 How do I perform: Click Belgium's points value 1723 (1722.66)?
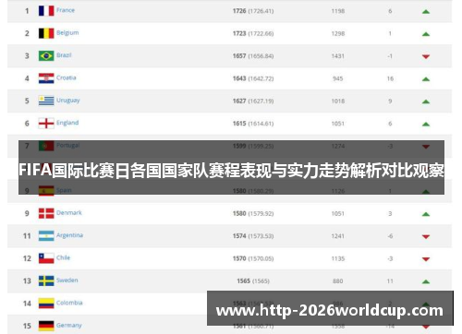point(253,33)
